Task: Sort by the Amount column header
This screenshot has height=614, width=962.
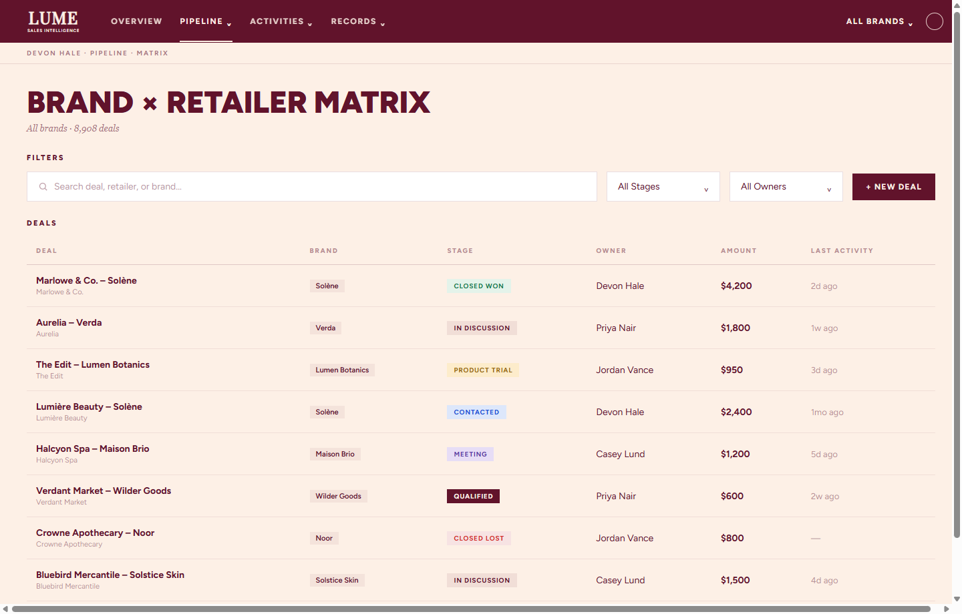Action: pos(739,251)
